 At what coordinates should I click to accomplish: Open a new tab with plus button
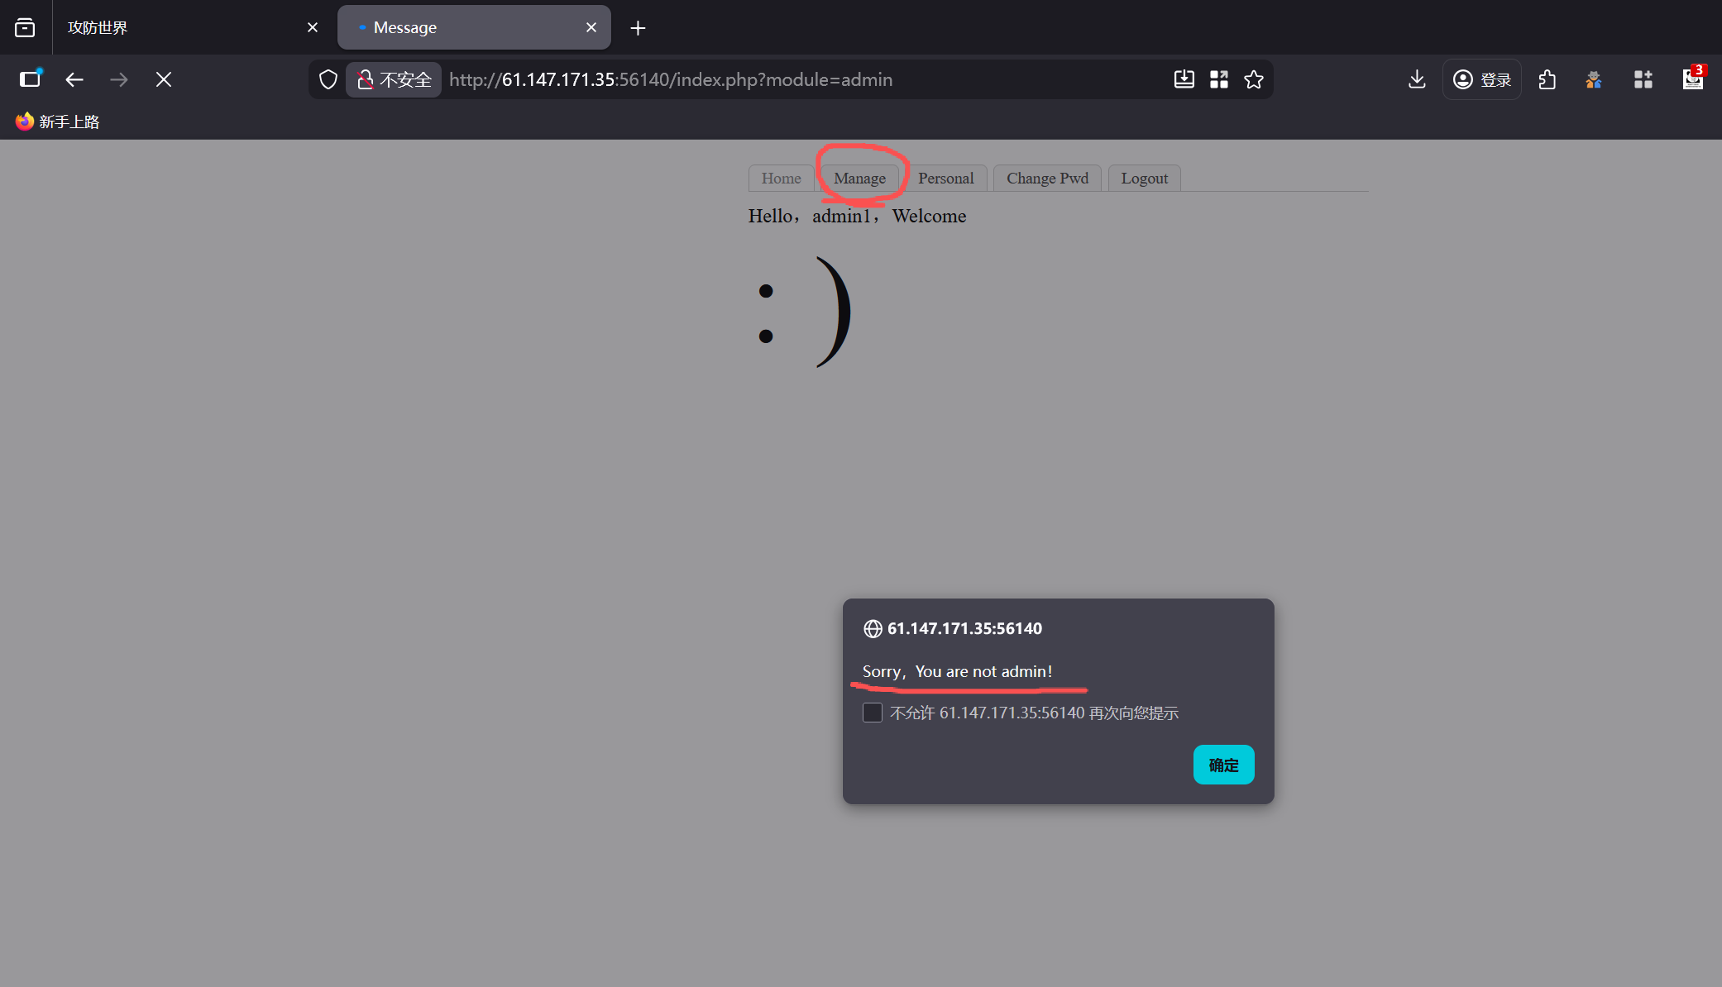[638, 28]
